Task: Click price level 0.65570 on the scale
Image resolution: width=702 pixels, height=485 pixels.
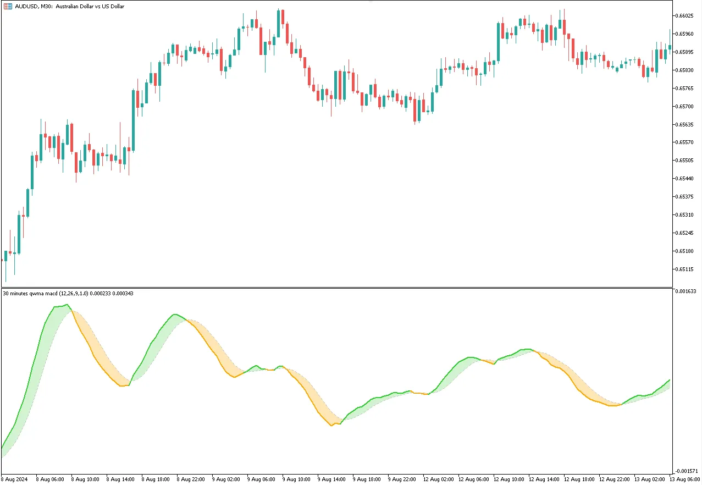Action: (x=686, y=142)
